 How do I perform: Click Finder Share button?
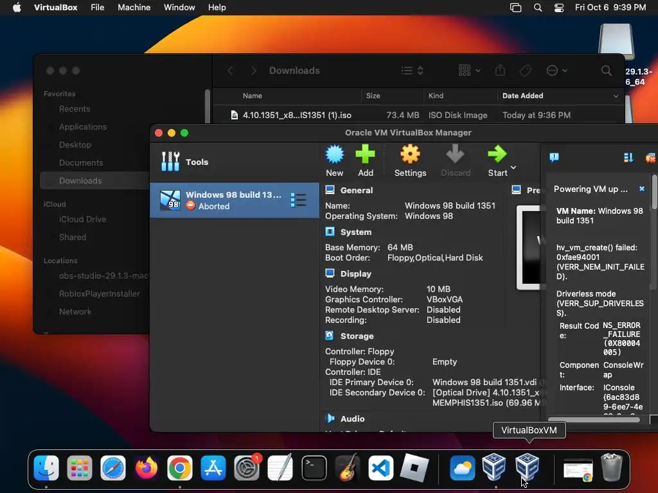[x=500, y=70]
